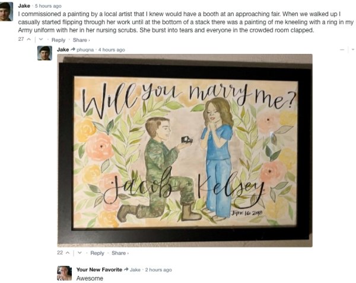Image resolution: width=356 pixels, height=283 pixels.
Task: Open Your New Favorite's avatar
Action: tap(64, 273)
